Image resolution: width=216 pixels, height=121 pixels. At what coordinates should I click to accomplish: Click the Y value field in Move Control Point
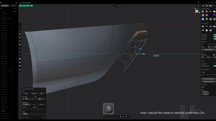(34, 93)
